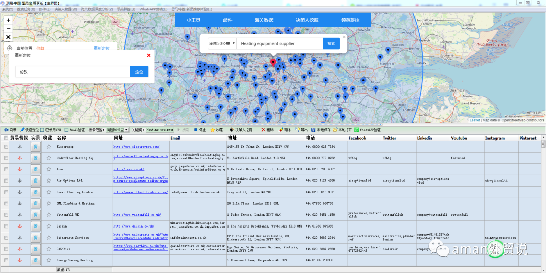The height and width of the screenshot is (273, 546).
Task: Click the blue 定位 locate button
Action: point(139,72)
